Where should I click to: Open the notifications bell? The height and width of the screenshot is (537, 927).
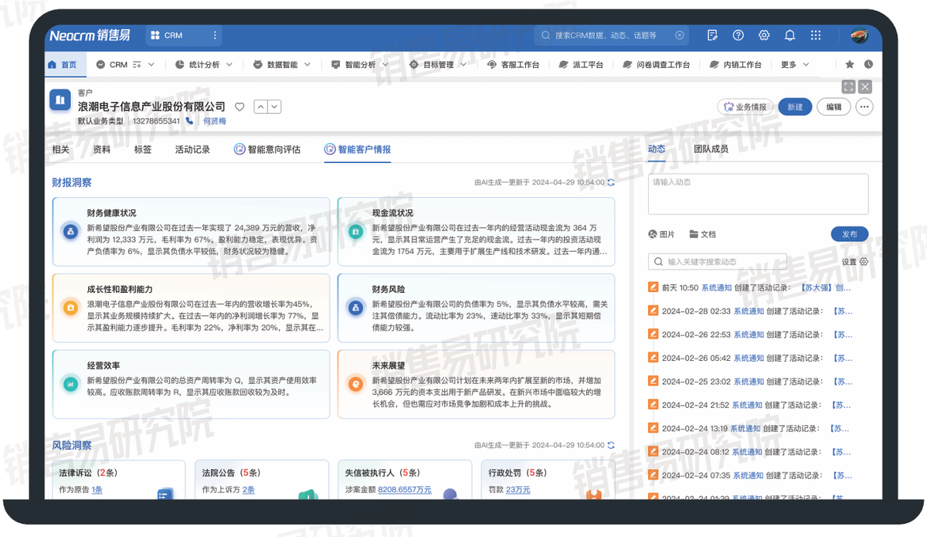coord(789,36)
